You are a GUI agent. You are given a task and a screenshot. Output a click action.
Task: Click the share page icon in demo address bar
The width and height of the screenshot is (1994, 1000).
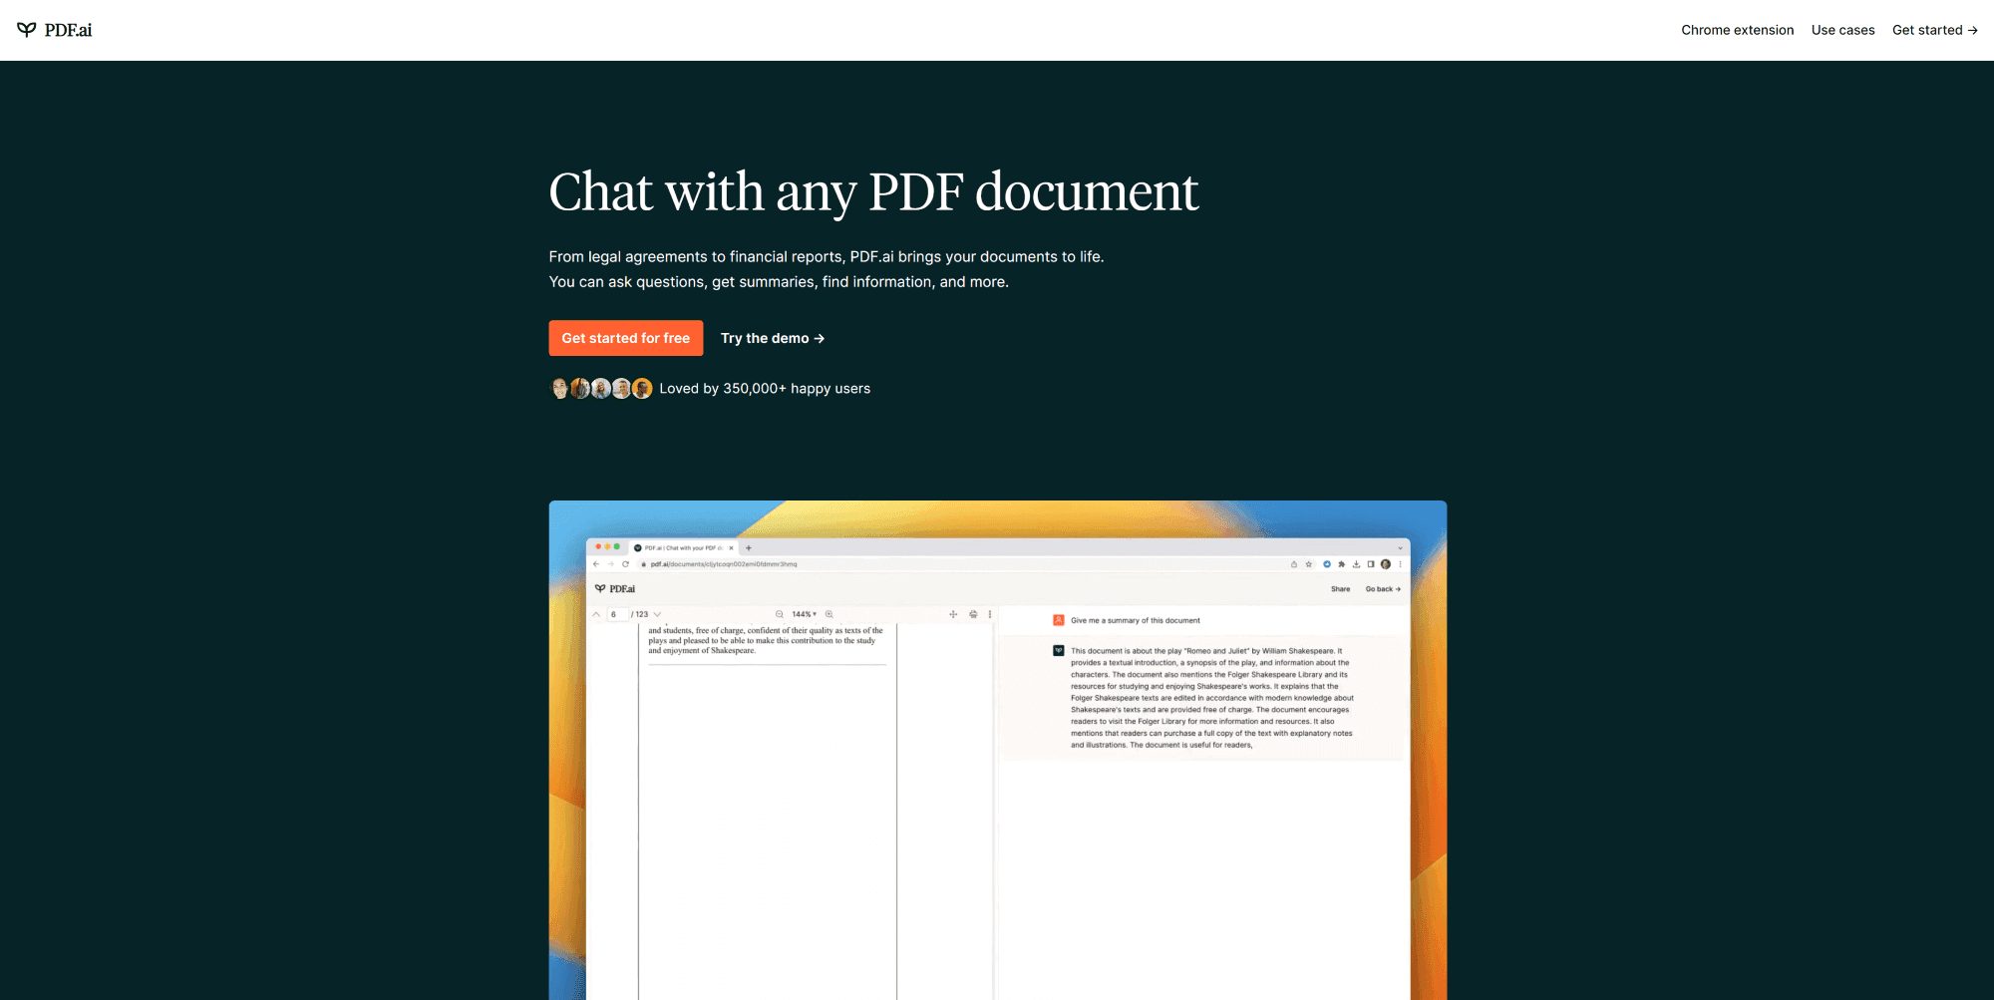(x=1294, y=564)
